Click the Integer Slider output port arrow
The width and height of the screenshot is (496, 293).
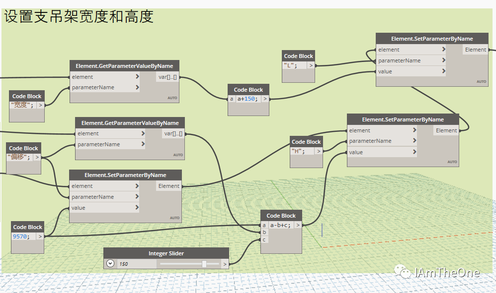click(225, 264)
